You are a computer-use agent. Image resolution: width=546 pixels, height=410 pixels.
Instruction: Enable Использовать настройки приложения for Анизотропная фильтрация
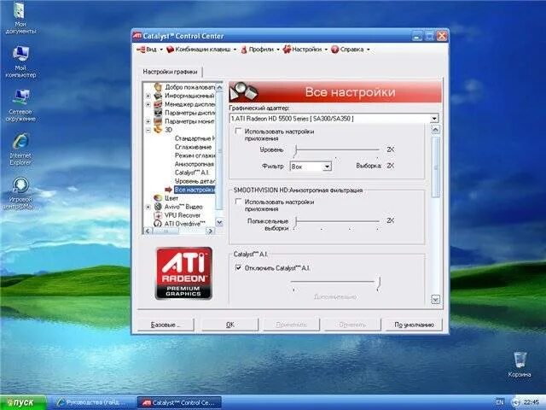[239, 202]
